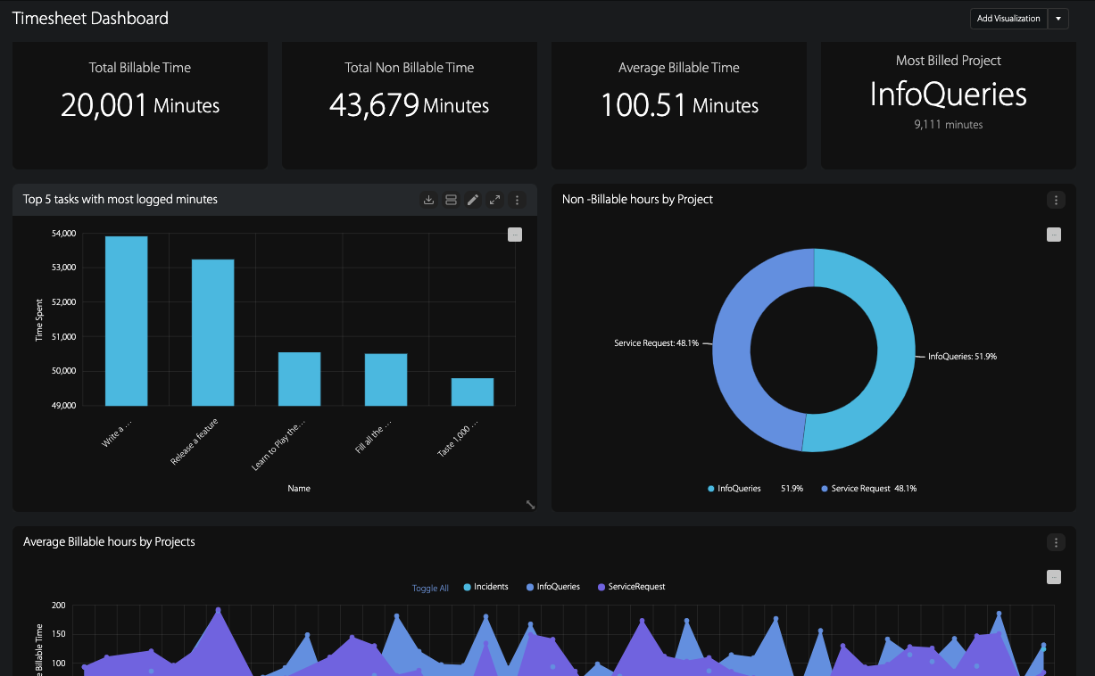Click the Top 5 tasks panel title
The width and height of the screenshot is (1095, 676).
(x=119, y=200)
